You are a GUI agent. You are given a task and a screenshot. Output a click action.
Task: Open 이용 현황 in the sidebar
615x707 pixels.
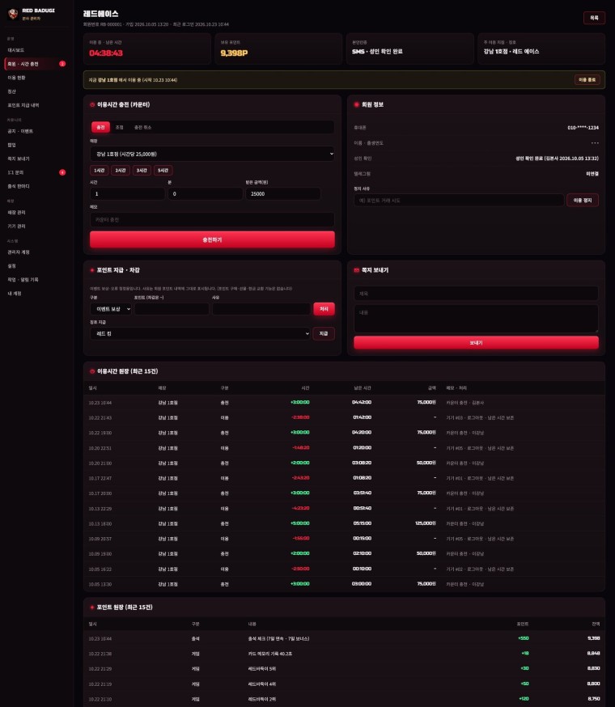click(x=35, y=78)
